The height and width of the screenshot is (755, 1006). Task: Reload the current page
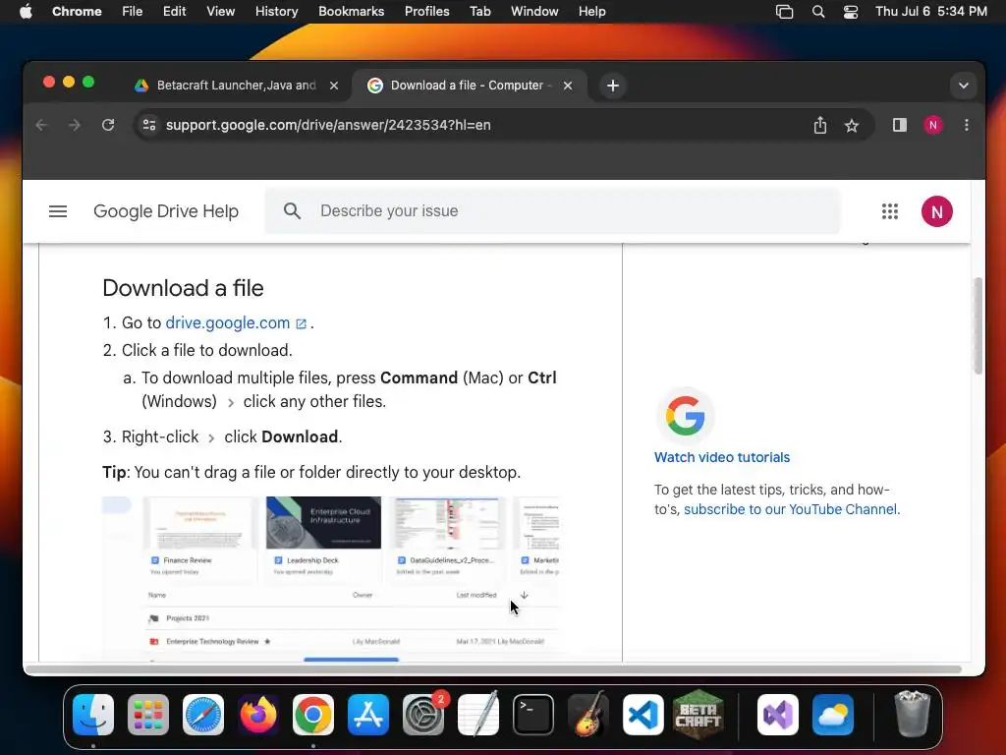(x=108, y=125)
